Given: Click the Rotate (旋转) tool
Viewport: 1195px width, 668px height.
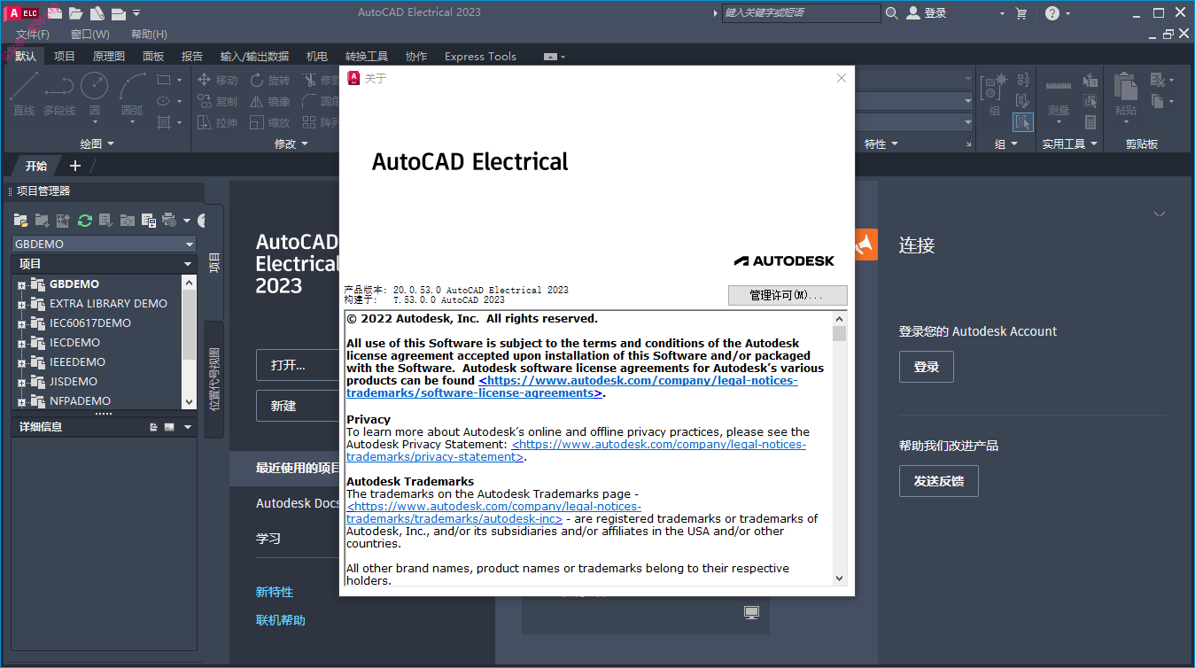Looking at the screenshot, I should 269,80.
